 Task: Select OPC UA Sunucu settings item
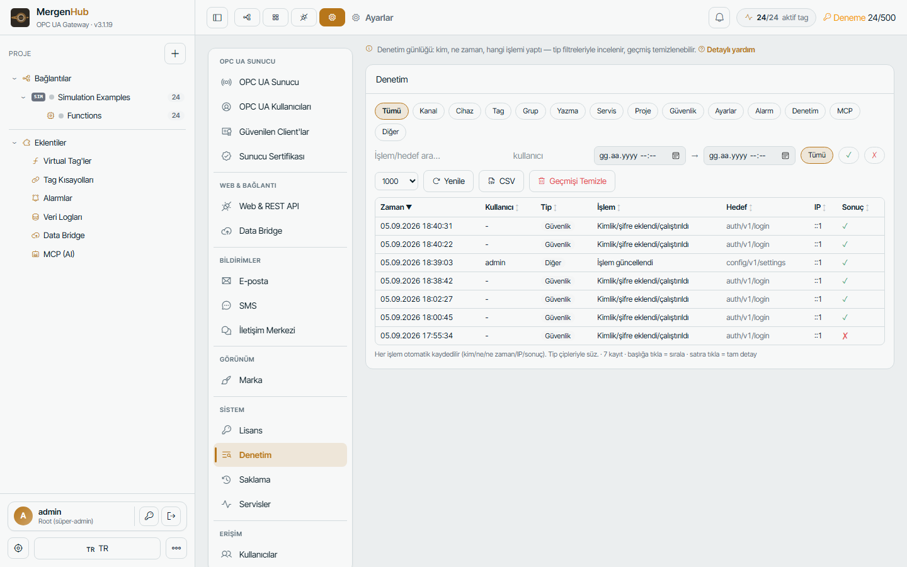pos(280,82)
